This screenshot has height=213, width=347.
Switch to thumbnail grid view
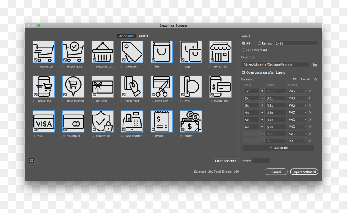pyautogui.click(x=31, y=161)
